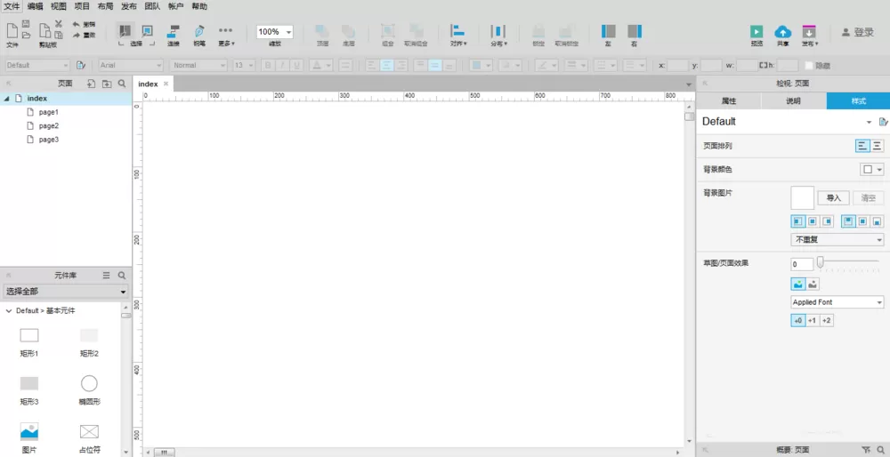Click the search icon in widget library
890x457 pixels.
[121, 275]
